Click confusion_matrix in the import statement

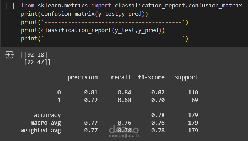[x=215, y=6]
